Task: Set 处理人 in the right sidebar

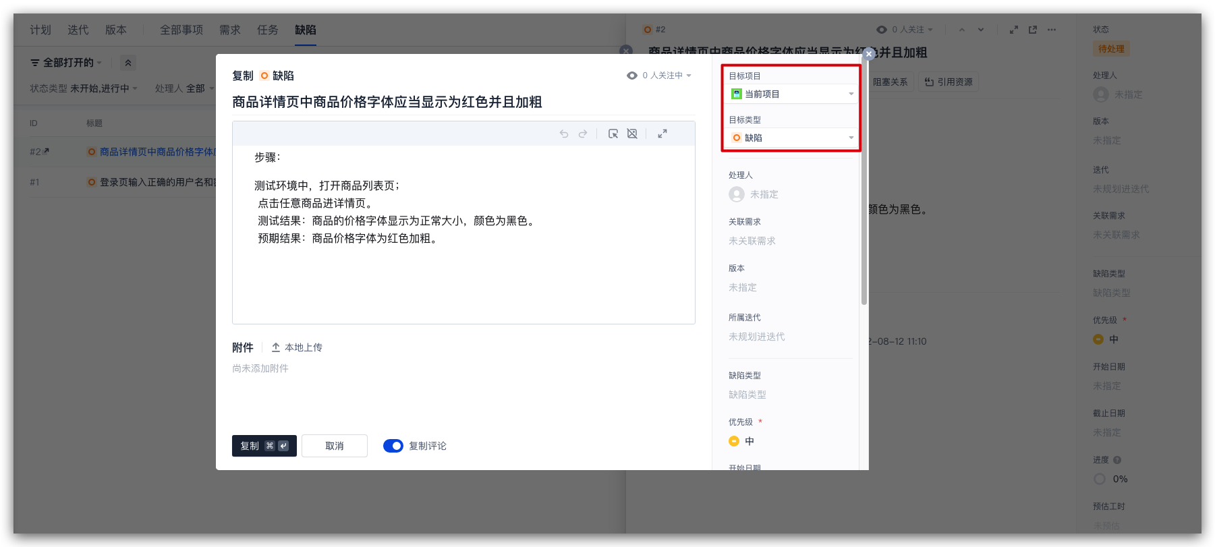Action: [x=1118, y=94]
